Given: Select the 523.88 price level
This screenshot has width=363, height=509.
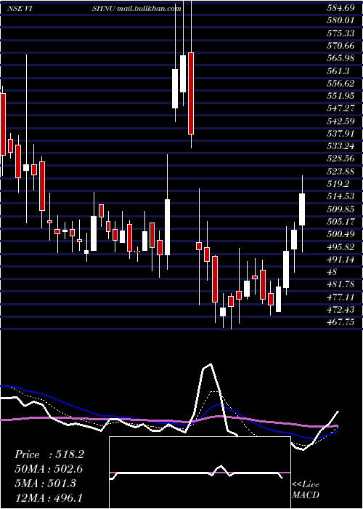Looking at the screenshot, I should [x=340, y=172].
